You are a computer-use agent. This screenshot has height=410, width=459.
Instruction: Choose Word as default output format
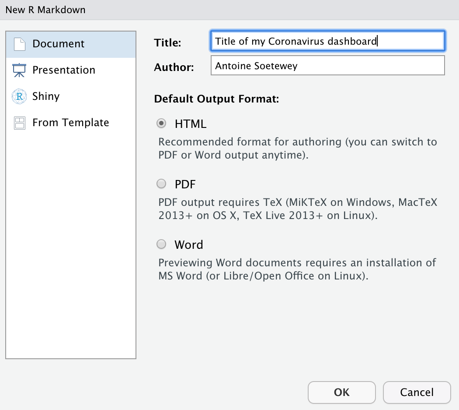pos(161,244)
